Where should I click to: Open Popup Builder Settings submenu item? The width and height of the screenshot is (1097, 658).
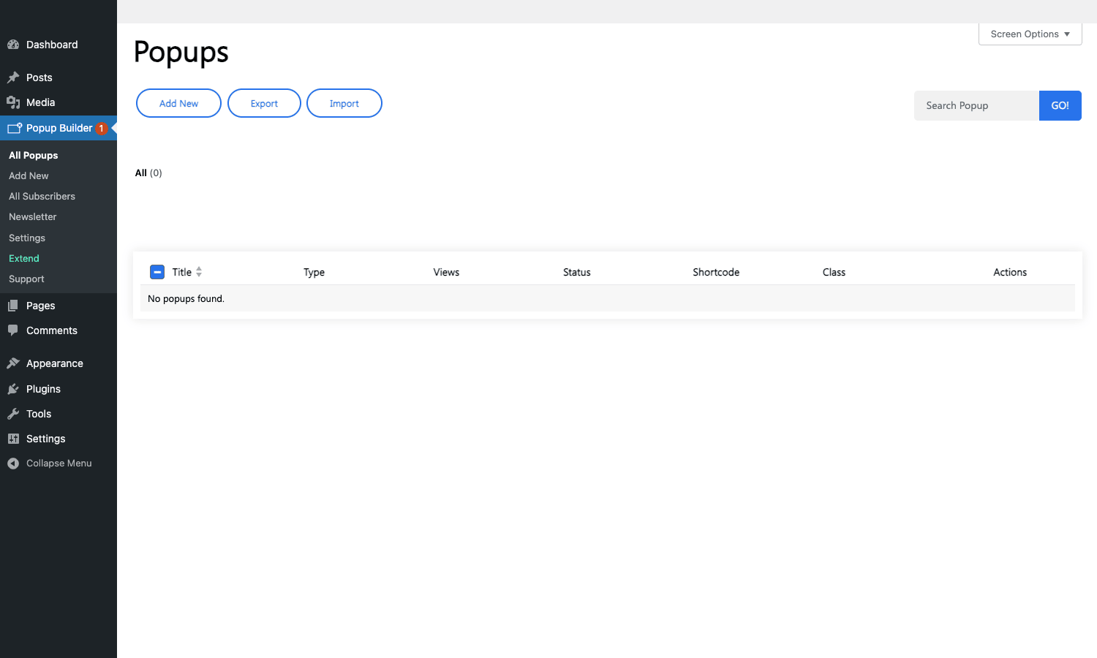(27, 238)
